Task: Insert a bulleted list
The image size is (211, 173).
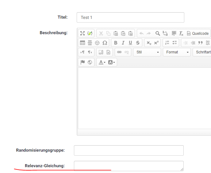Action: pyautogui.click(x=175, y=43)
